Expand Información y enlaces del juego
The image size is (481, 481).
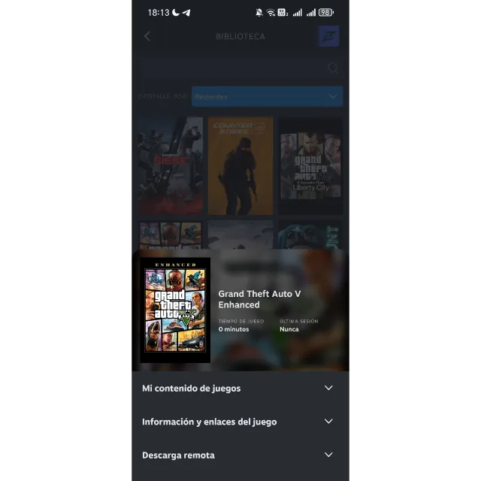coord(210,422)
